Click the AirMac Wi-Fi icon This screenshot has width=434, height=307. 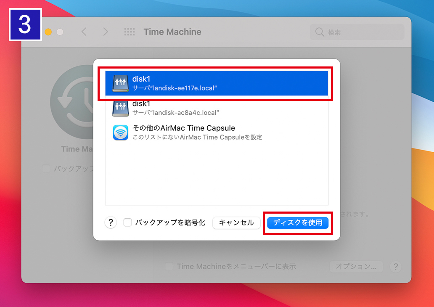pyautogui.click(x=120, y=132)
